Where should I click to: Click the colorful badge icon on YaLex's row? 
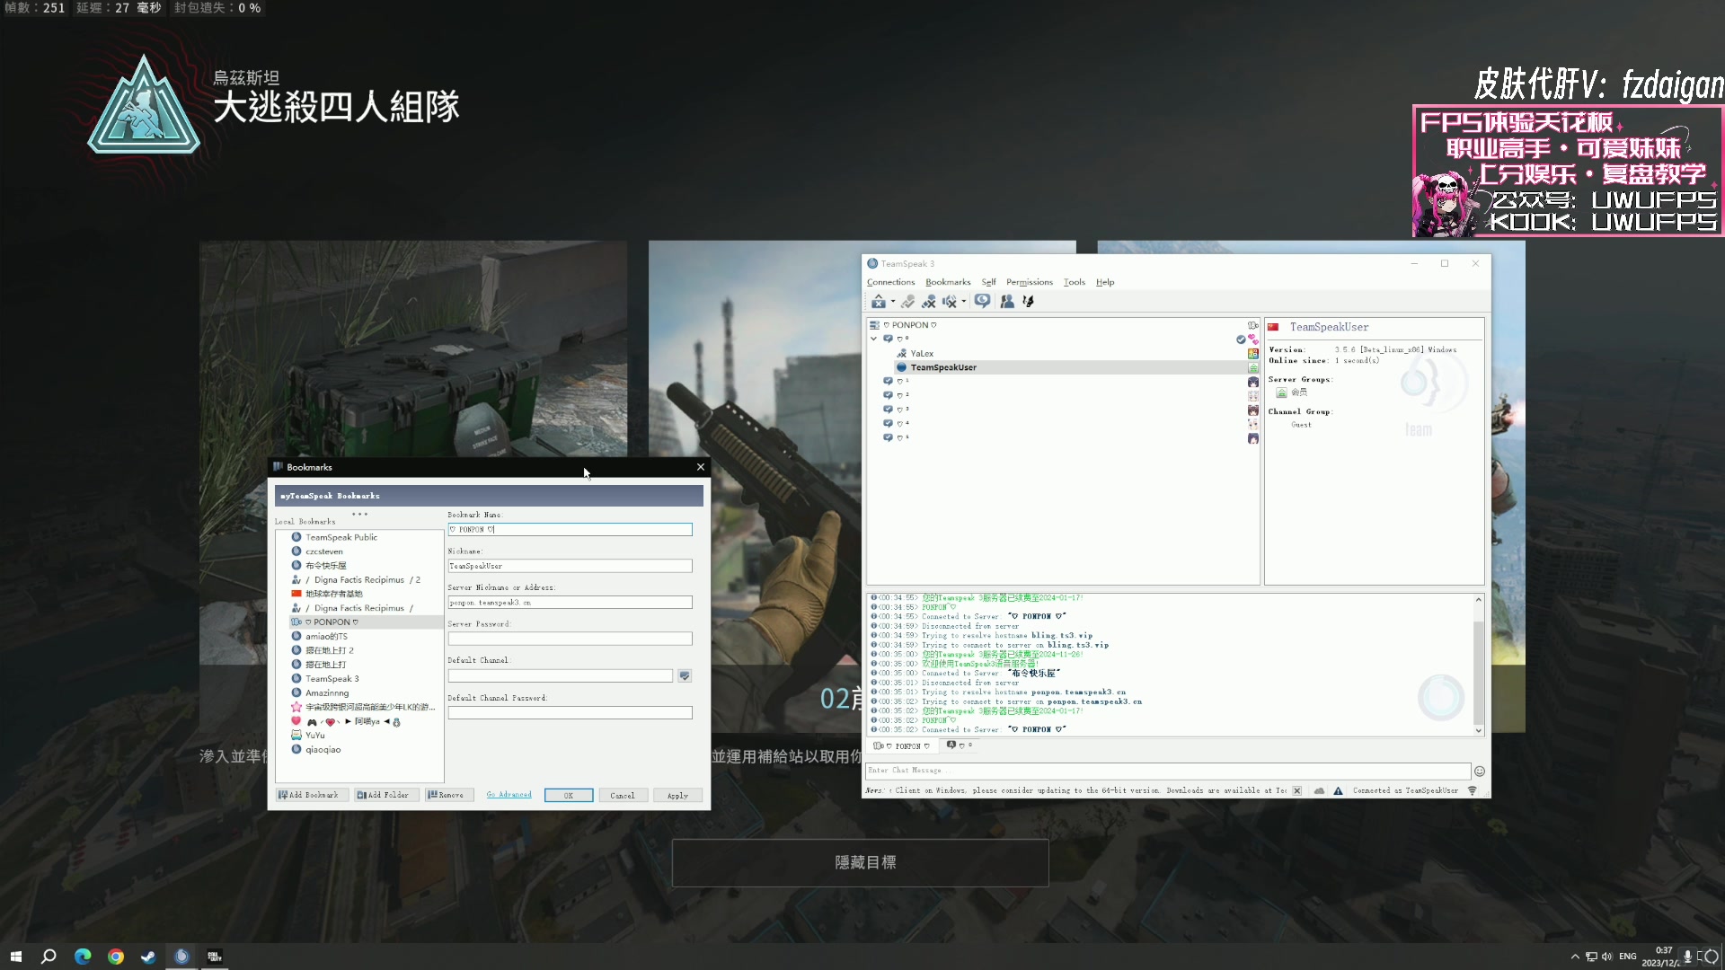coord(1252,354)
